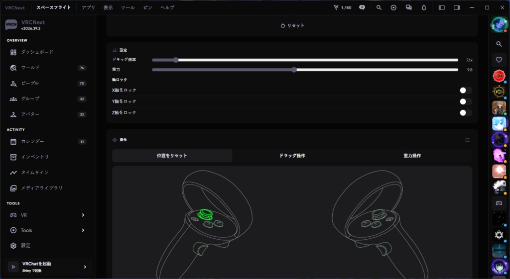Click the game controller icon in the right bar
This screenshot has width=510, height=279.
(499, 203)
